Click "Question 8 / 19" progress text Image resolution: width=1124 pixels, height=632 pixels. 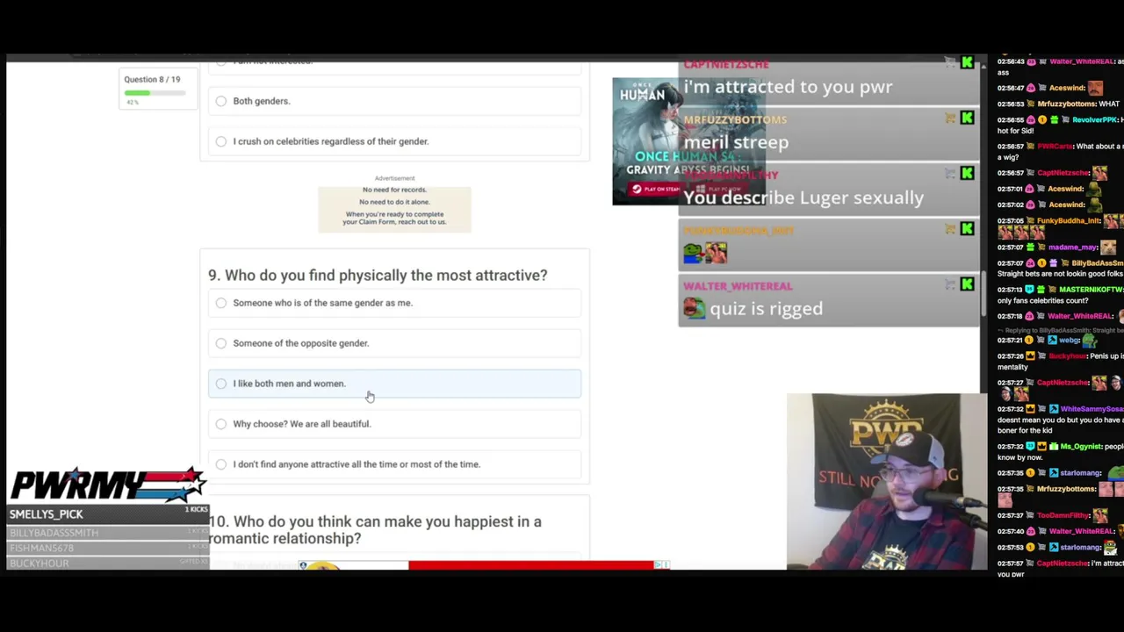[152, 79]
